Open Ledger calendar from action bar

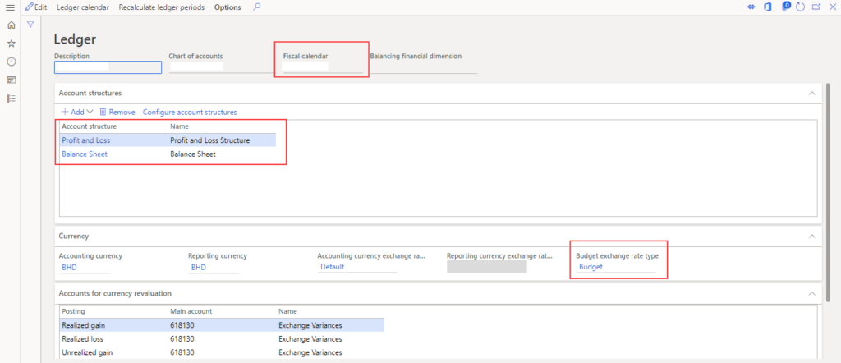(x=82, y=7)
